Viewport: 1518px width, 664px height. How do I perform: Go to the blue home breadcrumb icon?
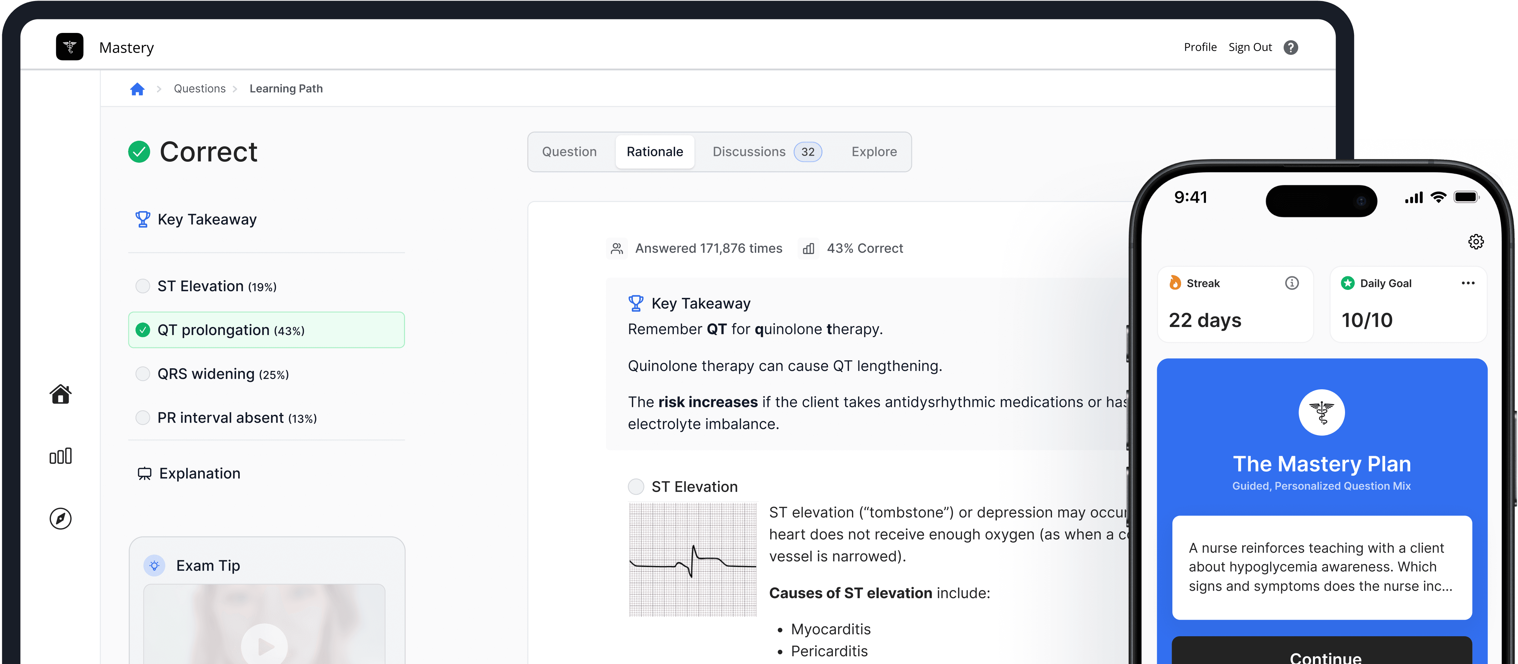coord(137,89)
